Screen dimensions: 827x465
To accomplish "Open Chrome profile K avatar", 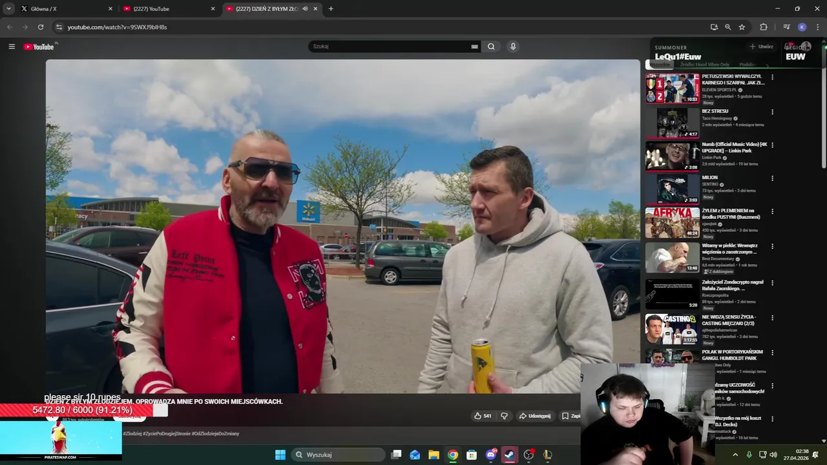I will [802, 27].
